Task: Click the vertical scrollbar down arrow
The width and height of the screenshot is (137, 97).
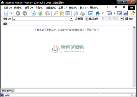Action: point(134,86)
